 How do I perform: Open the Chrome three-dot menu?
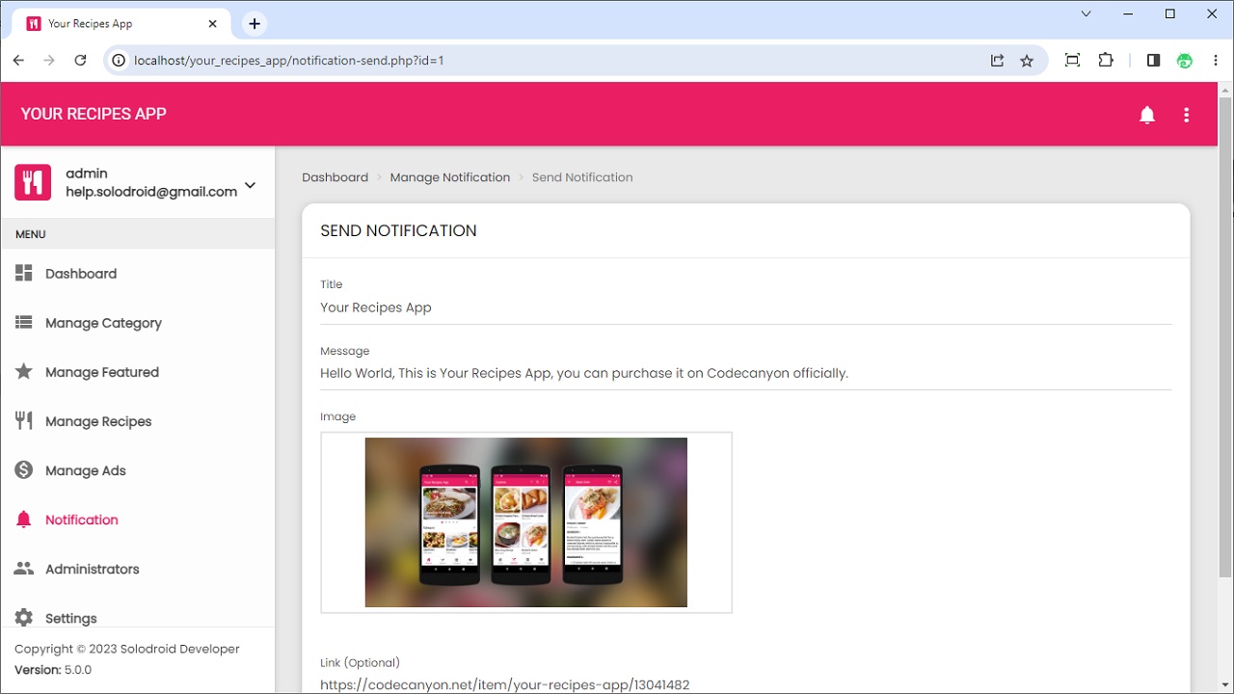(1214, 60)
